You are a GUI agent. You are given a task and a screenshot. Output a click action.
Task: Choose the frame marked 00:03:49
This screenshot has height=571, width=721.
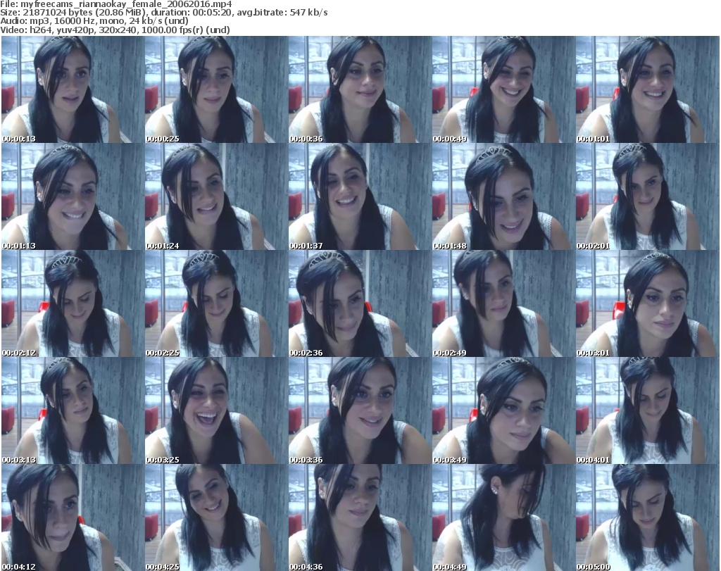point(504,411)
